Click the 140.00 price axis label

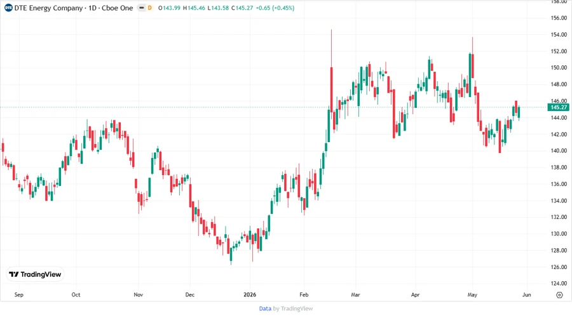click(559, 151)
